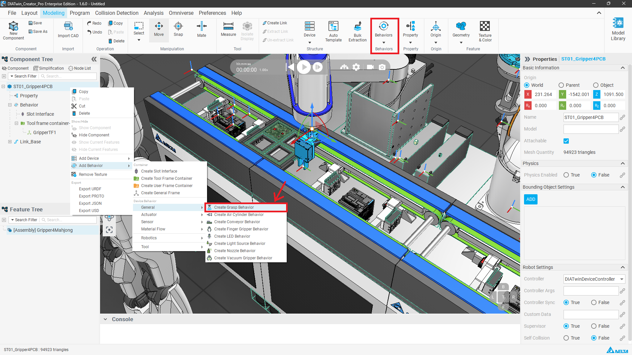Select Create Vacuum Gripper Behavior
632x355 pixels.
[x=246, y=258]
